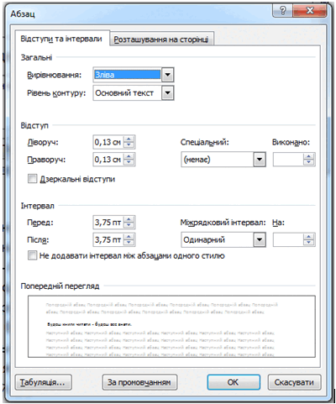Select the Відступи та інтервали tab
Screen dimensions: 336x404
click(x=61, y=39)
